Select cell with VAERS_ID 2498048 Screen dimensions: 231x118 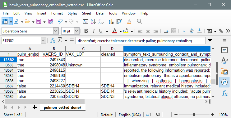(54, 65)
